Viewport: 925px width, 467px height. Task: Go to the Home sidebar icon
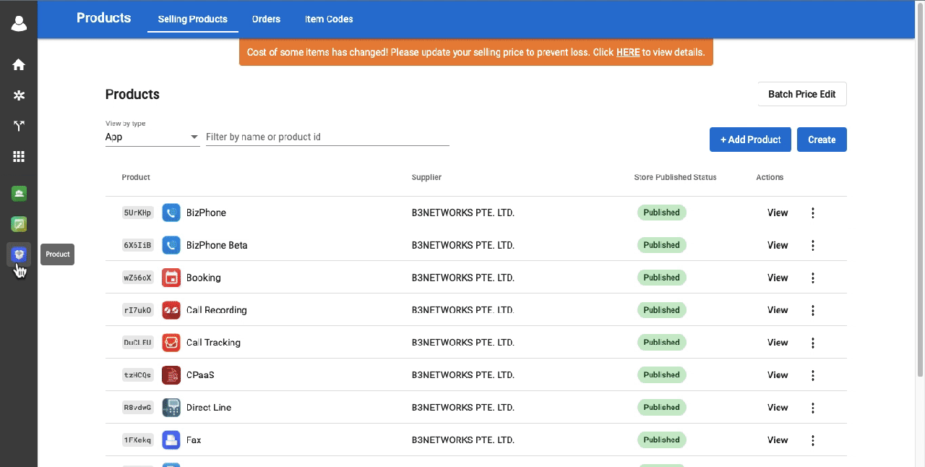19,64
